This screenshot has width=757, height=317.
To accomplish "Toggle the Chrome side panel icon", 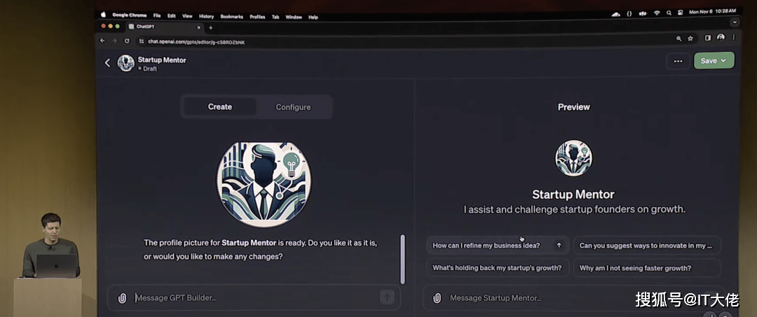I will (708, 38).
